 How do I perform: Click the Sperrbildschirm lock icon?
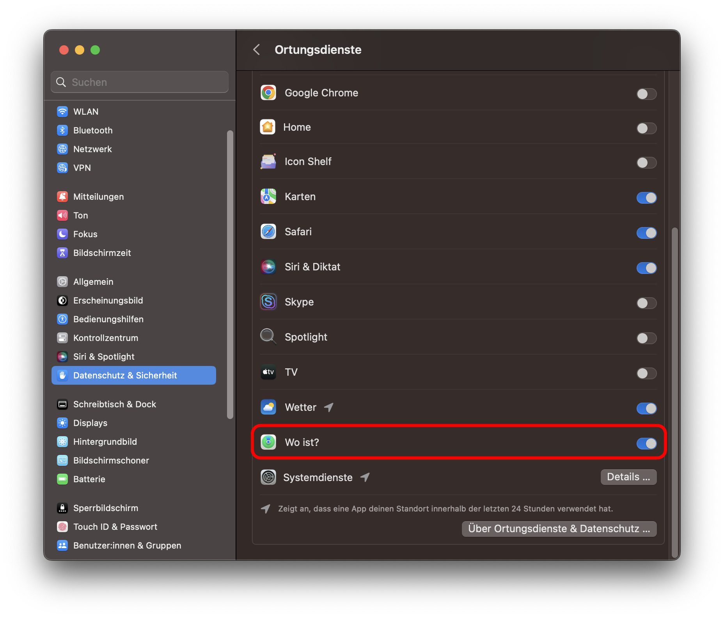[x=62, y=508]
